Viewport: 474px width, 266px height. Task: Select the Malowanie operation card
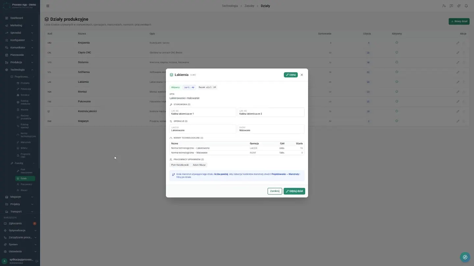click(x=271, y=129)
